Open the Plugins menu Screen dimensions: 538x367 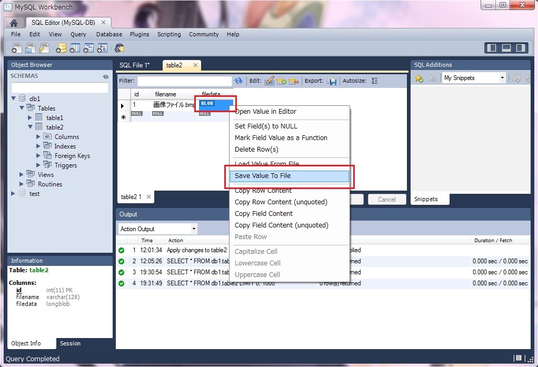click(140, 34)
